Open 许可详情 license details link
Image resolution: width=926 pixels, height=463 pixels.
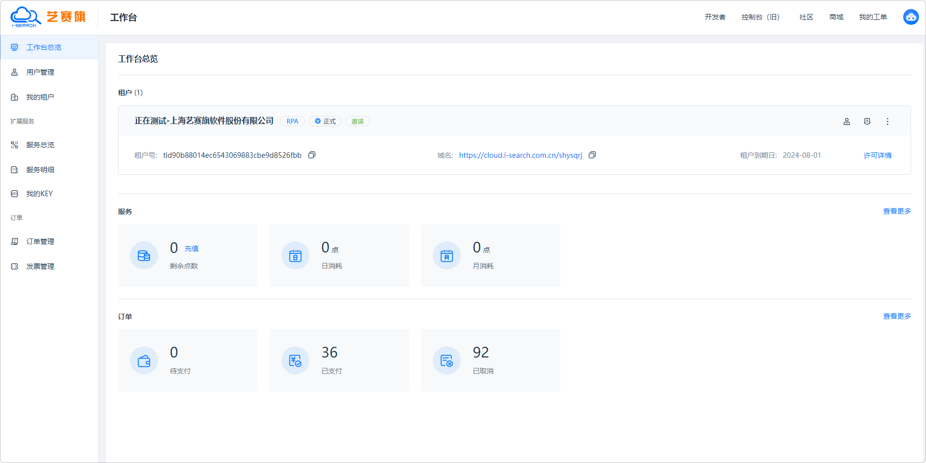pyautogui.click(x=877, y=155)
